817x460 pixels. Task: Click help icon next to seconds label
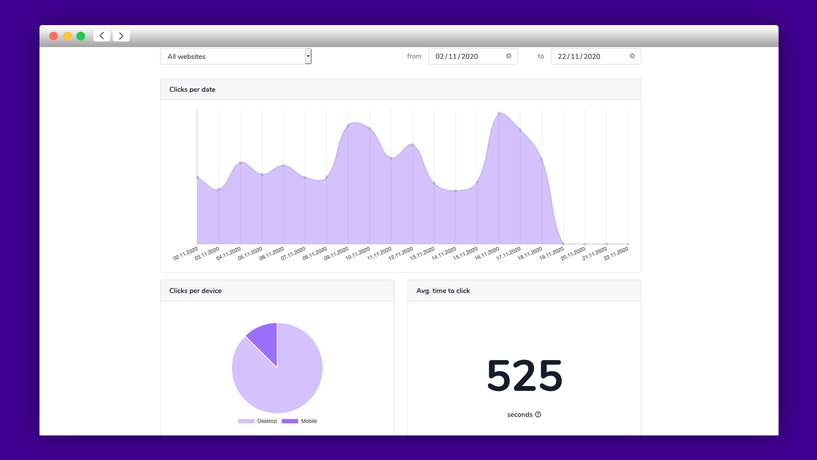point(538,414)
